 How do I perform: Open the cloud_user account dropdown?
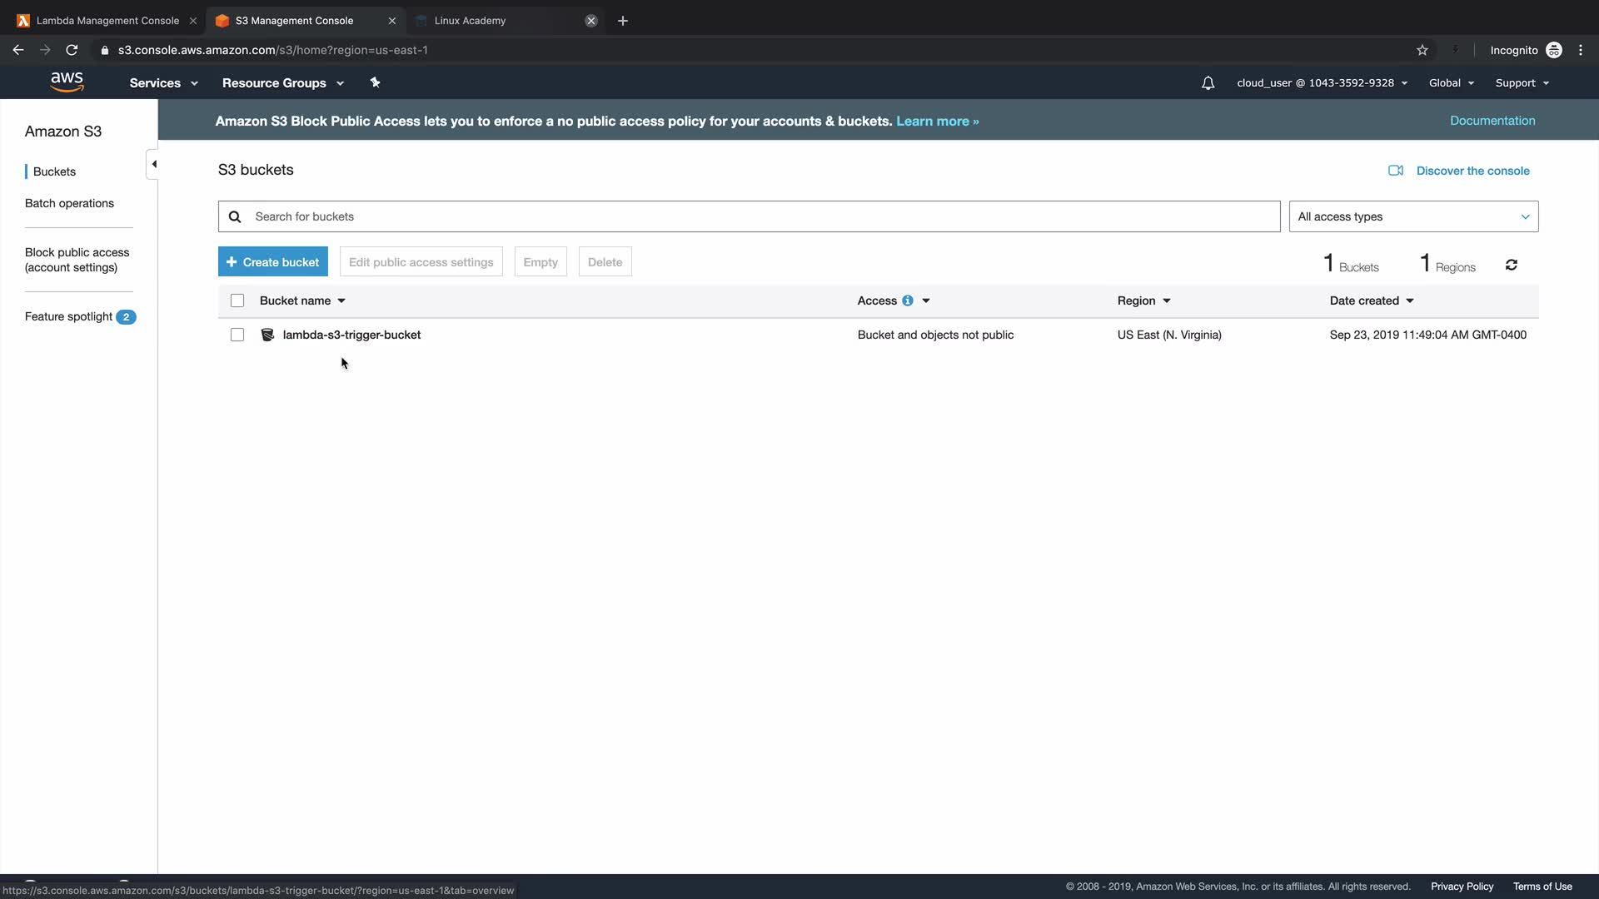[1321, 83]
